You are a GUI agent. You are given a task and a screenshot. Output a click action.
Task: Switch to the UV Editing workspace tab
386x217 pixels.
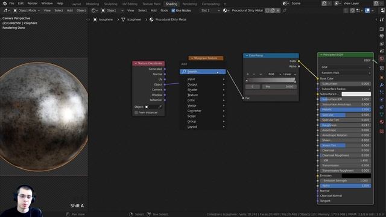pos(130,4)
